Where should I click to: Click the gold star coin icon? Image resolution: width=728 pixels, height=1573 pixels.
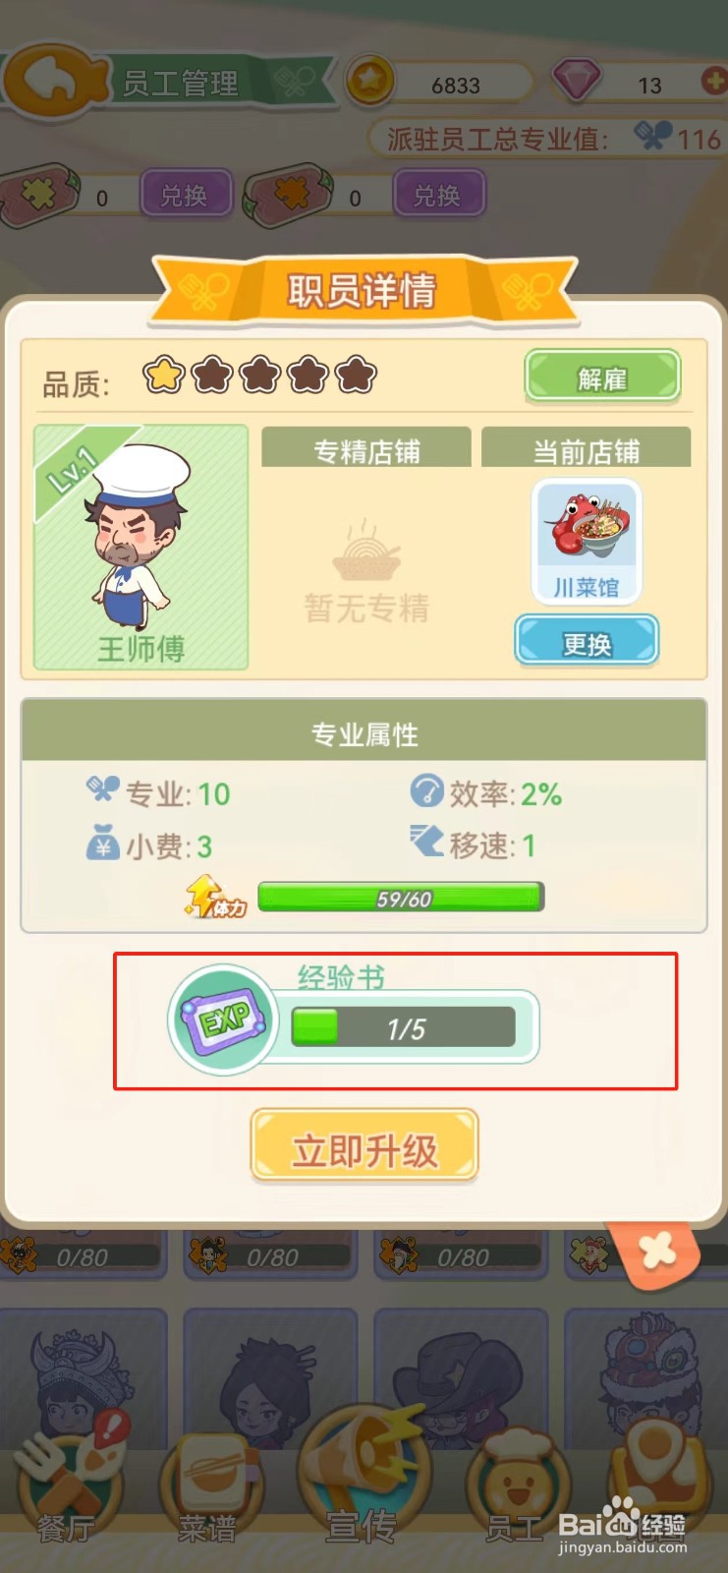coord(369,81)
